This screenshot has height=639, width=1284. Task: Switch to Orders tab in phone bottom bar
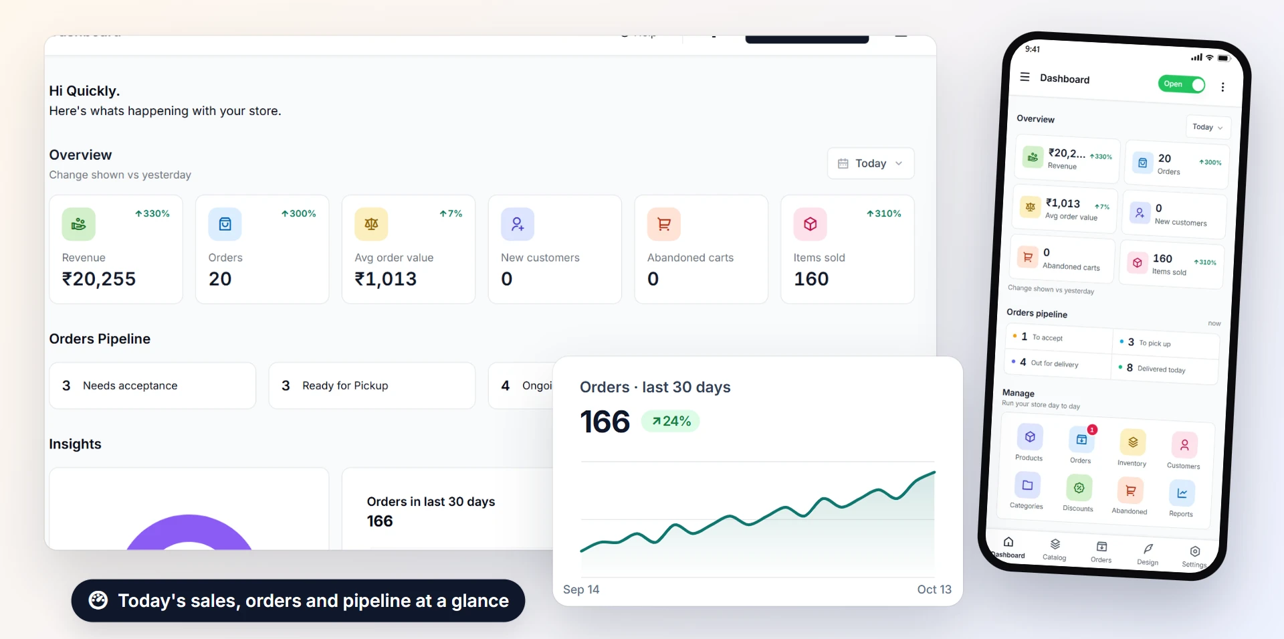(1101, 552)
